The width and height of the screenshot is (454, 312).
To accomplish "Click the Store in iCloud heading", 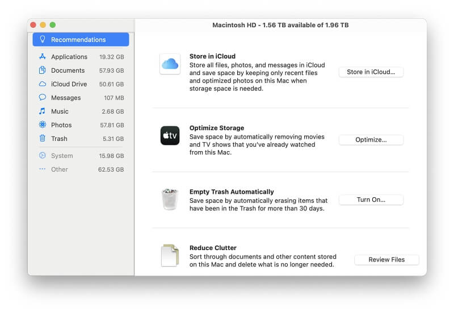I will click(x=212, y=56).
